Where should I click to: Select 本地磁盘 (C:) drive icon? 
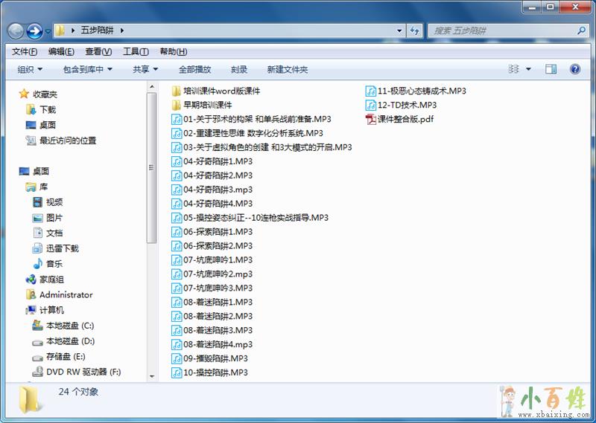tap(37, 326)
